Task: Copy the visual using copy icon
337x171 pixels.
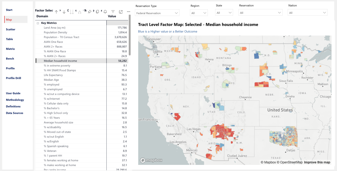Action: pos(97,12)
